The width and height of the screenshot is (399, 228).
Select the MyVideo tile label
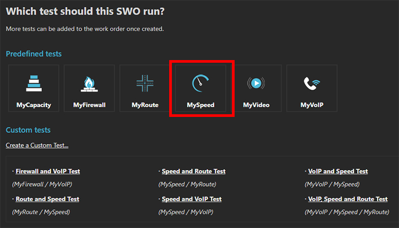(x=256, y=105)
